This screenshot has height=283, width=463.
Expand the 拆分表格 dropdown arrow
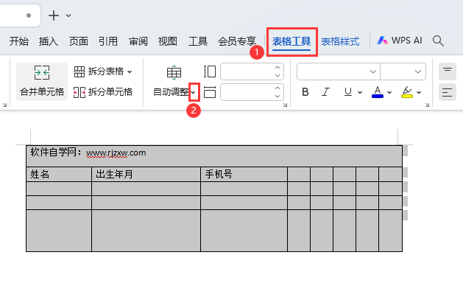coord(130,72)
